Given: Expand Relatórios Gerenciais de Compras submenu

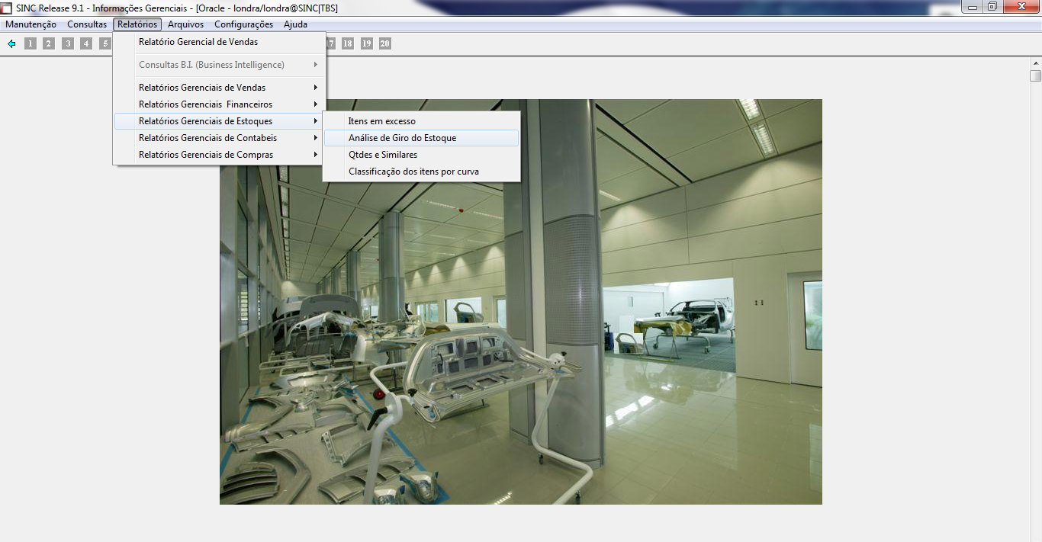Looking at the screenshot, I should point(220,155).
